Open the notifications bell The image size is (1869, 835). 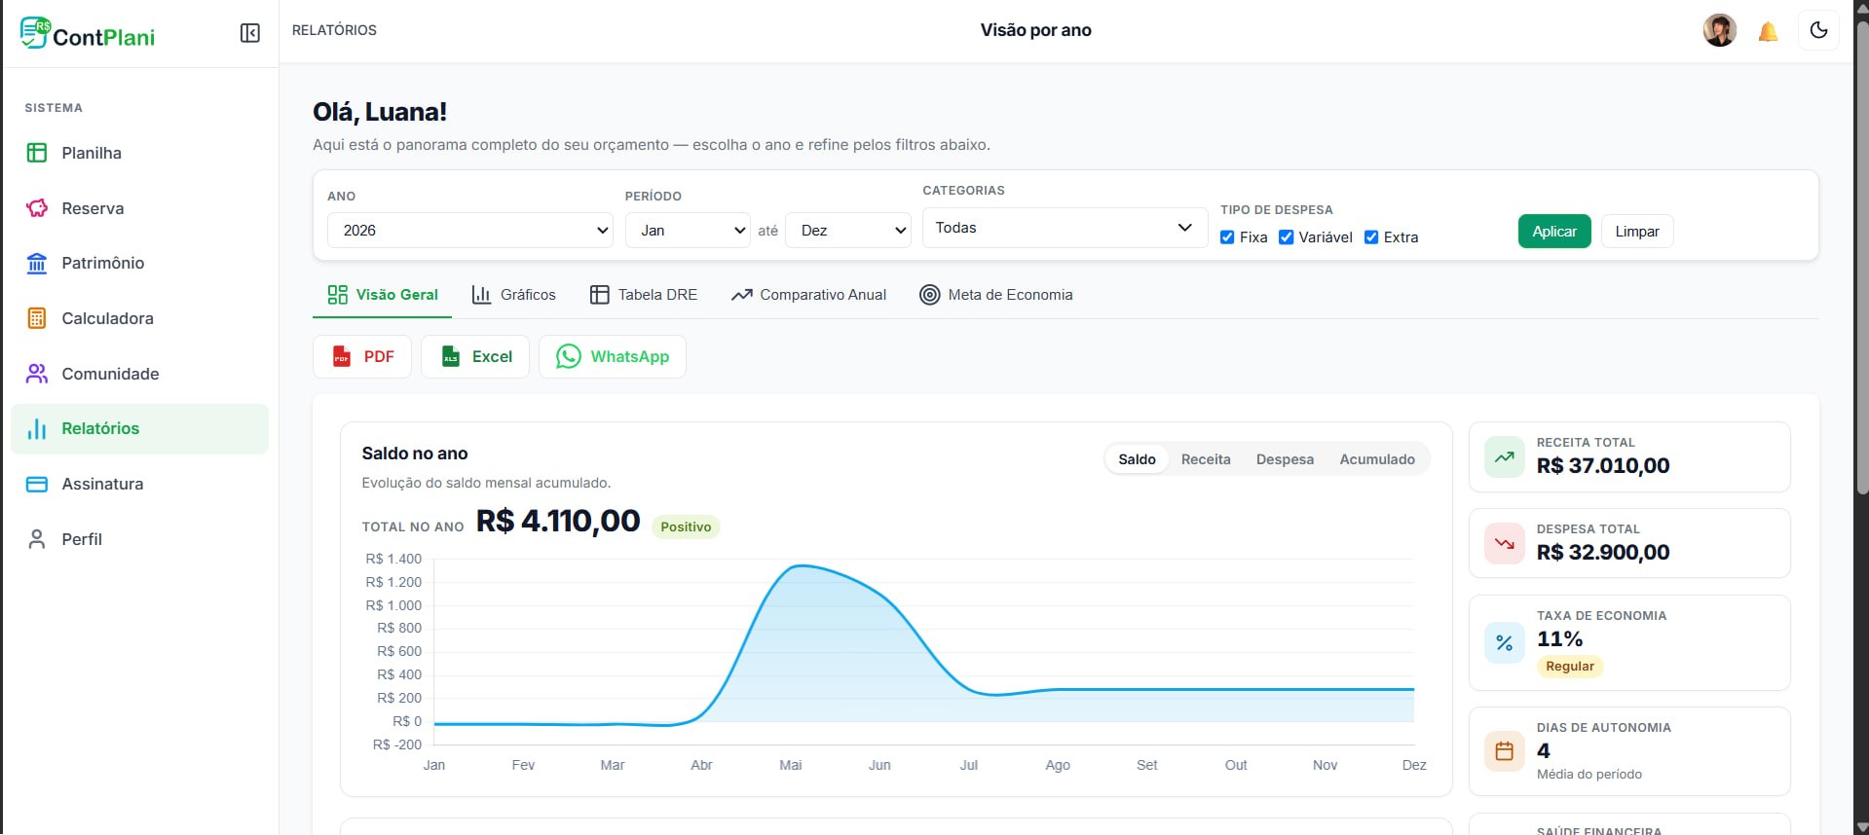(1768, 31)
